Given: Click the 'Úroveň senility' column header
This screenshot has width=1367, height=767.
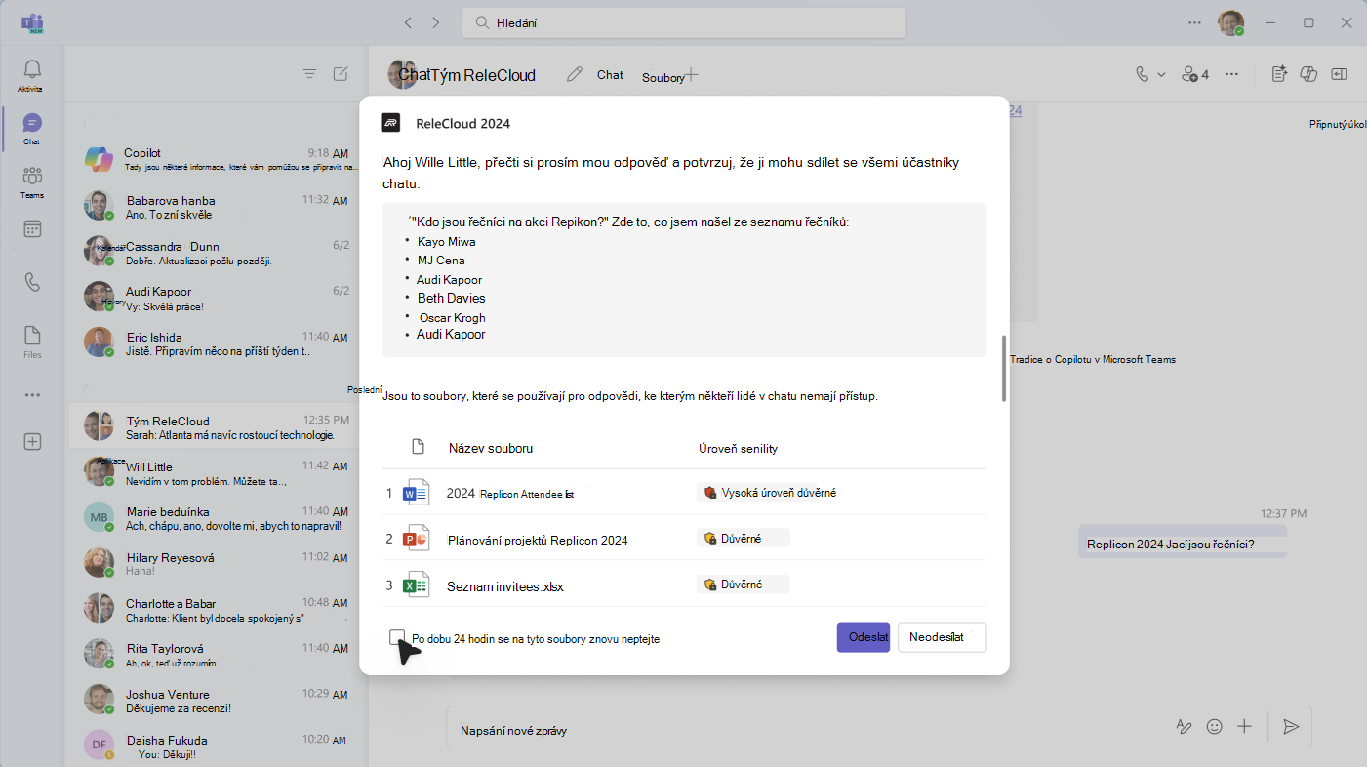Looking at the screenshot, I should [738, 448].
